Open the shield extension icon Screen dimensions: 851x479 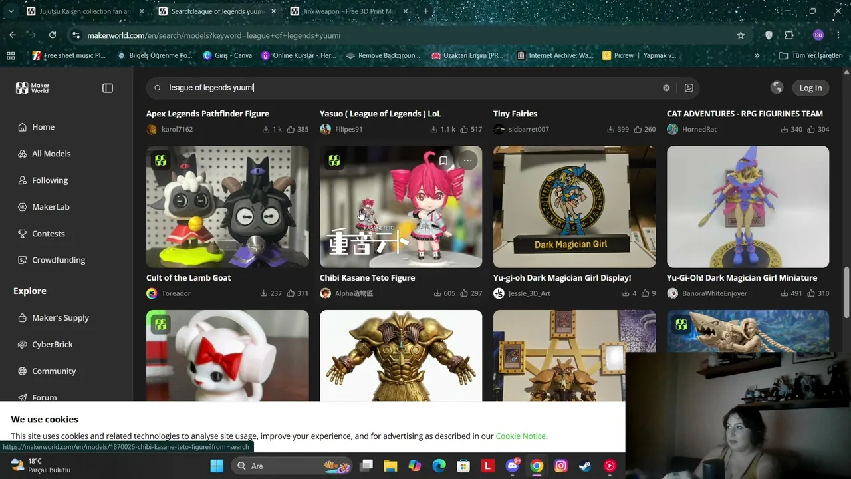tap(769, 35)
